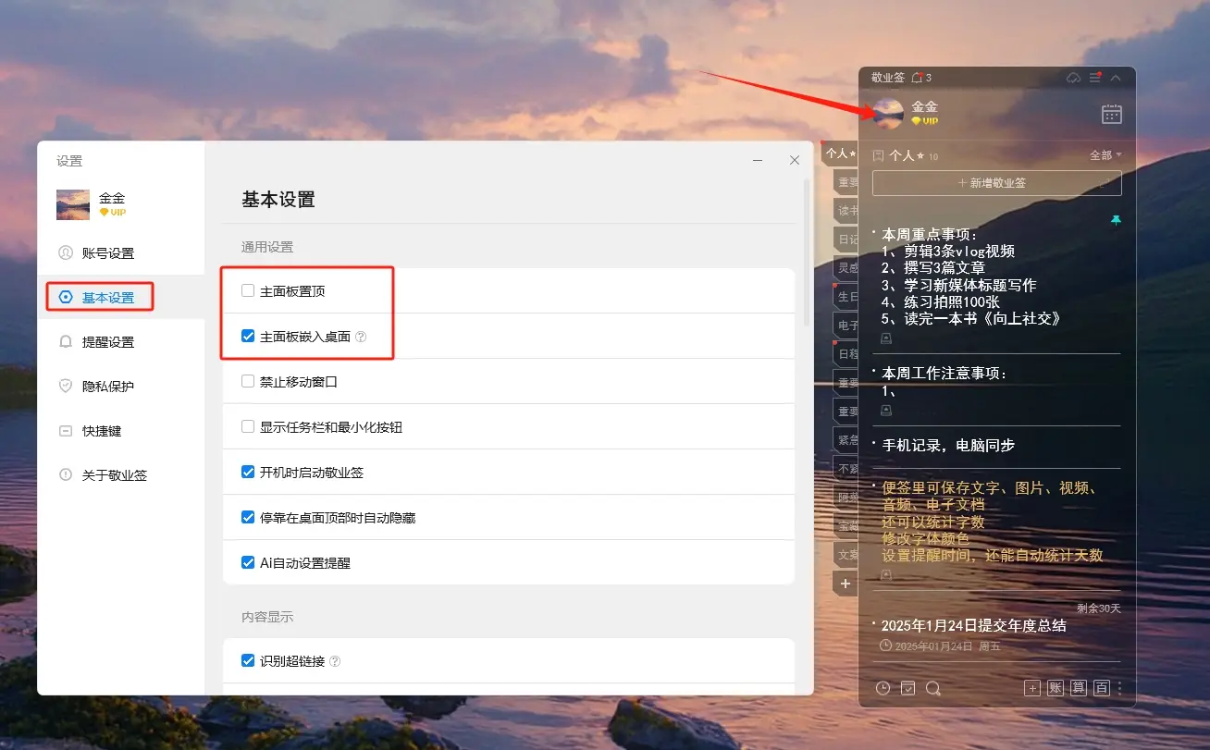
Task: Expand the 全部 filter dropdown
Action: click(1105, 155)
